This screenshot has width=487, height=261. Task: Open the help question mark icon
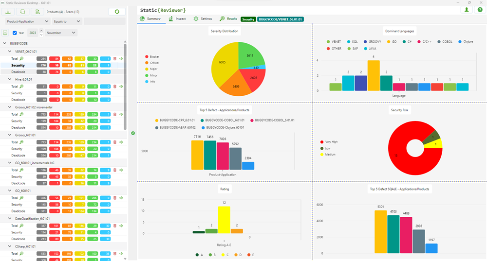point(479,9)
